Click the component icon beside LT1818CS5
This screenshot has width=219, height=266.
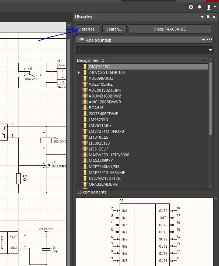pos(85,137)
